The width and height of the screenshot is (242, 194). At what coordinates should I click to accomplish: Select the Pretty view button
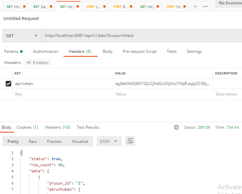13,141
